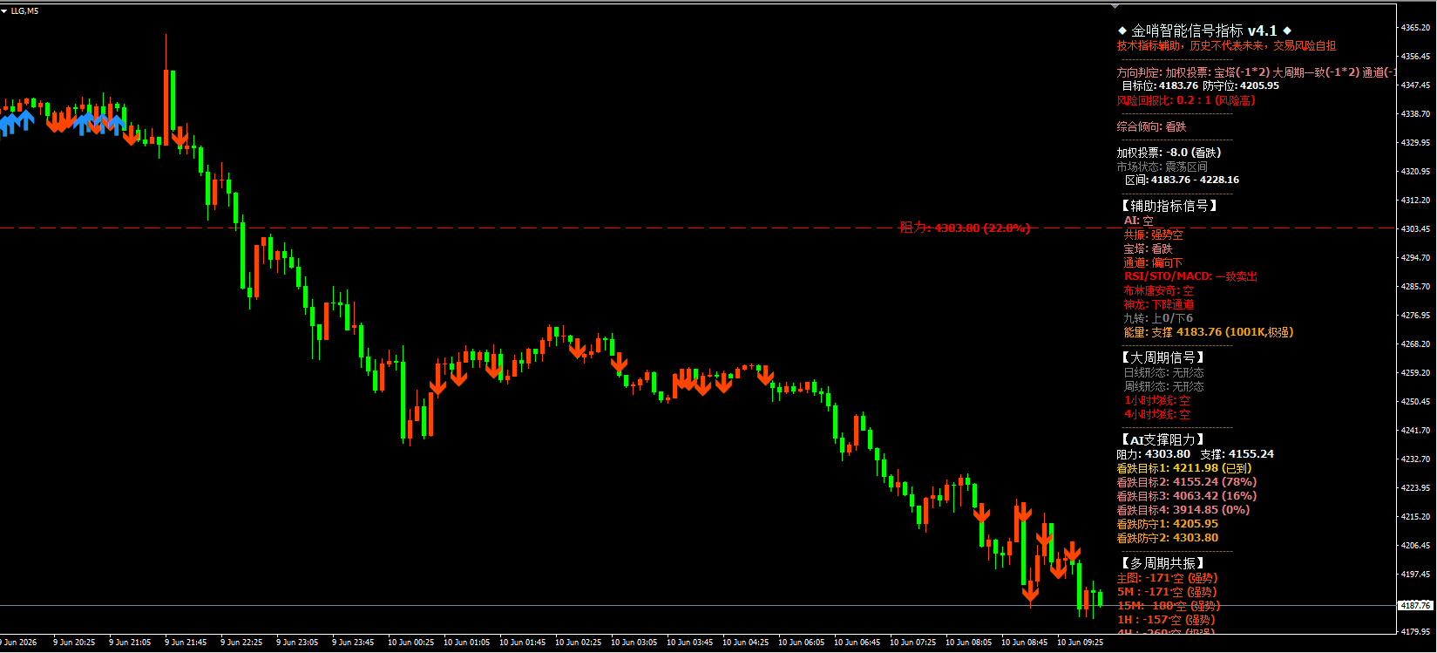Click the LLG,M5 chart symbol label
Viewport: 1437px width, 653px height.
click(x=24, y=10)
